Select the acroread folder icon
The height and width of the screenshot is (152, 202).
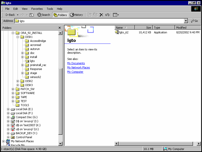(x=27, y=45)
